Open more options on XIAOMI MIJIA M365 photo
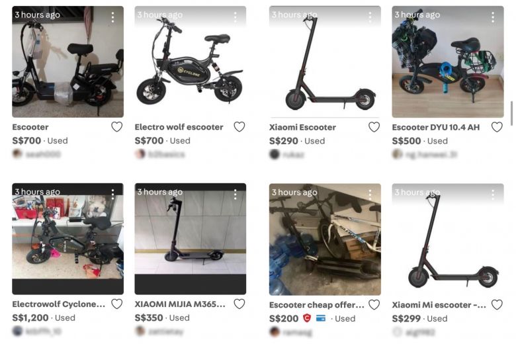516x344 pixels. (236, 194)
